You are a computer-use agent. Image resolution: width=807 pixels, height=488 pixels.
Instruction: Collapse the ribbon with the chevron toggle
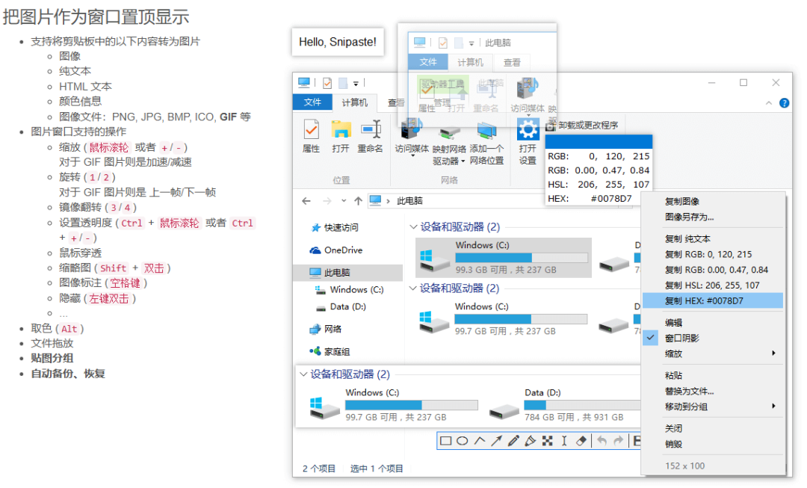tap(768, 103)
